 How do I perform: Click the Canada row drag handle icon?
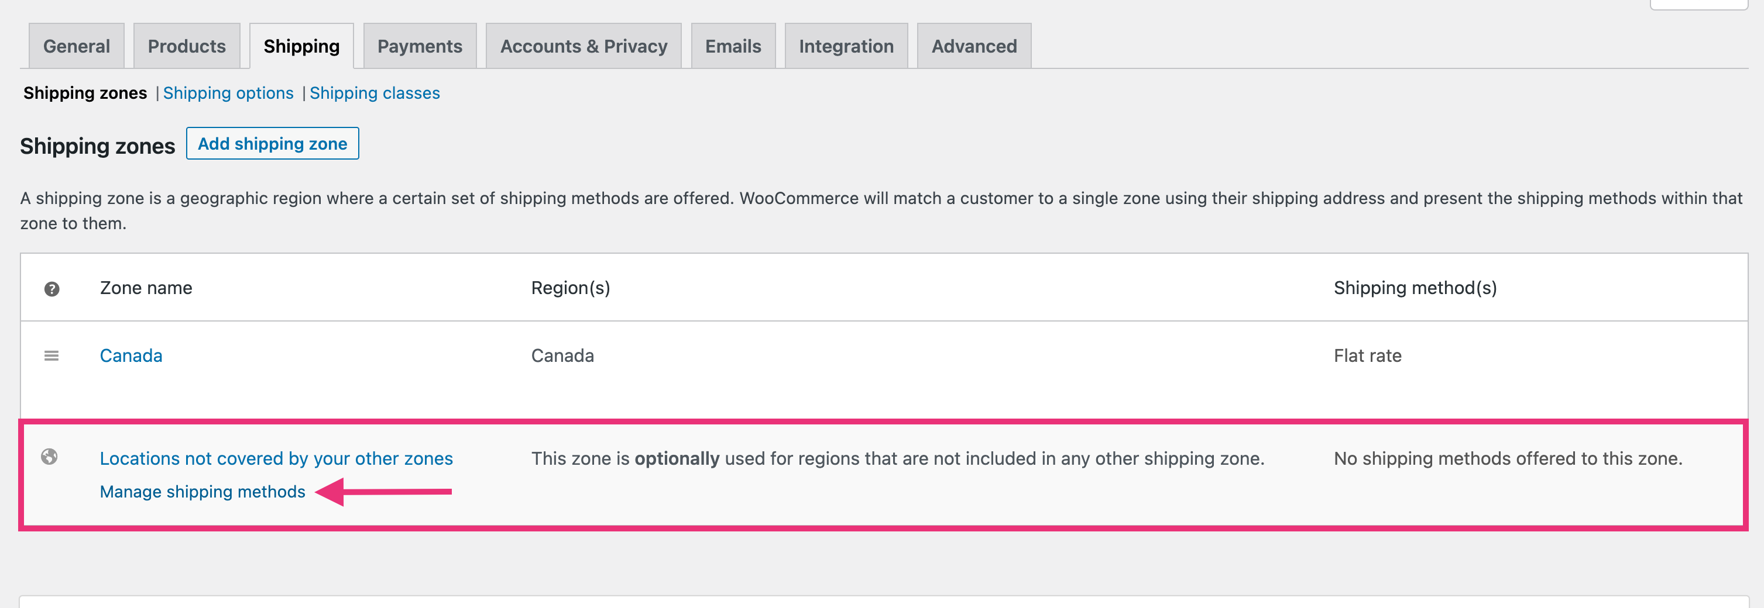click(x=52, y=355)
